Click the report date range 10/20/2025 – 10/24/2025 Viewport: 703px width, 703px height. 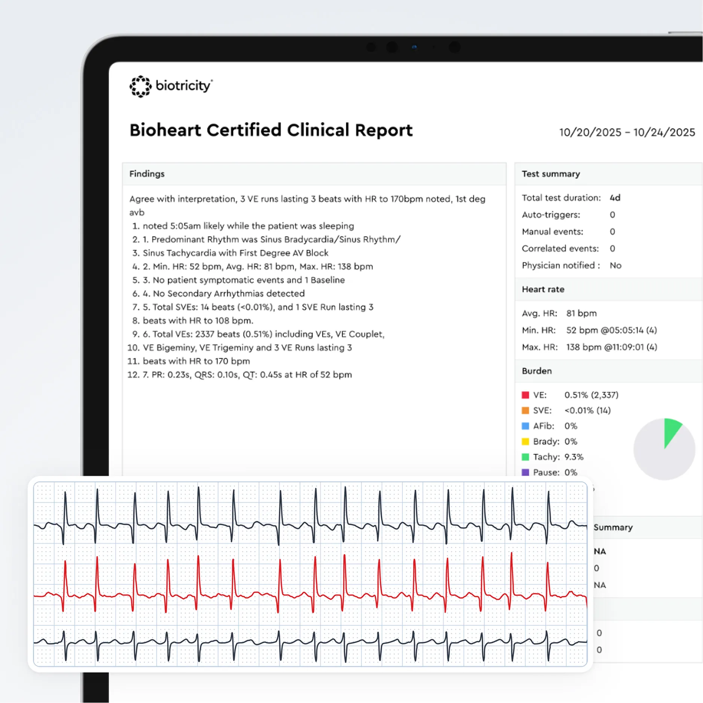point(627,133)
